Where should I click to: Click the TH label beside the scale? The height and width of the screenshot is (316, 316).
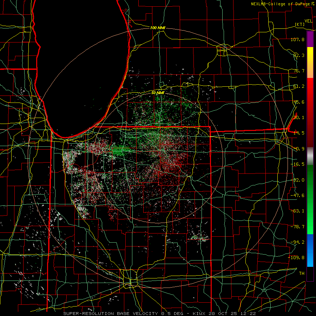pos(302,274)
